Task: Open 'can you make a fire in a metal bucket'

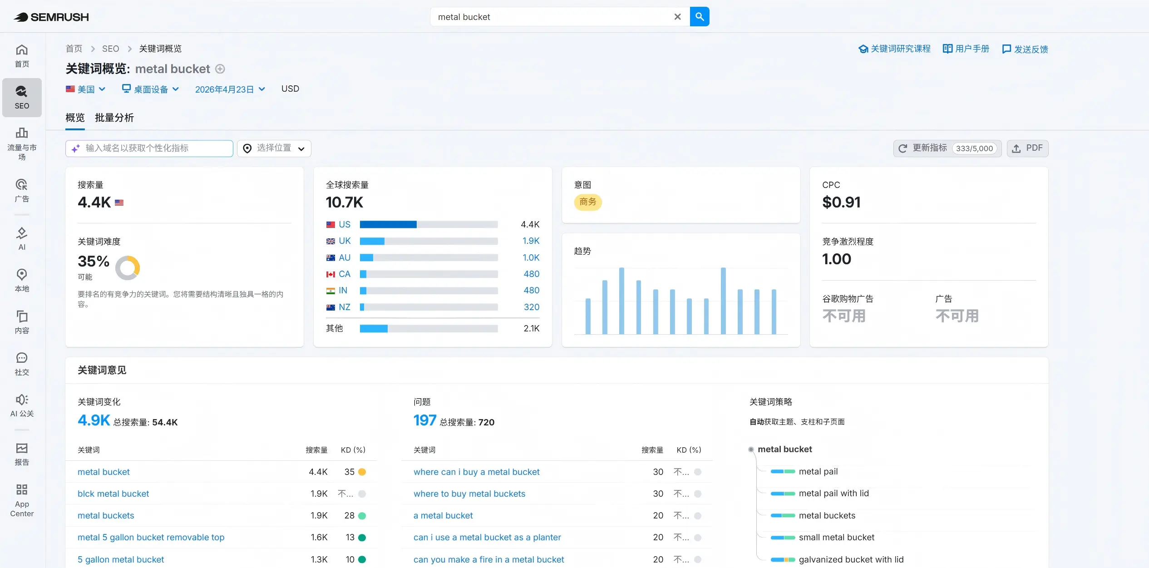Action: (x=489, y=559)
